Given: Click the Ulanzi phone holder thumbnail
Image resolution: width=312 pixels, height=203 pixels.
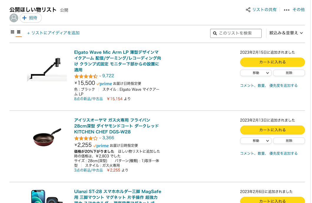Looking at the screenshot, I should pos(47,196).
